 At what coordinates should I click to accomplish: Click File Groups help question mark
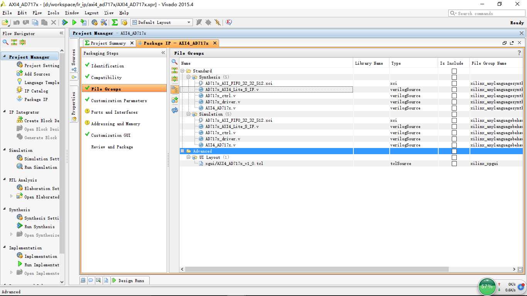pos(519,53)
